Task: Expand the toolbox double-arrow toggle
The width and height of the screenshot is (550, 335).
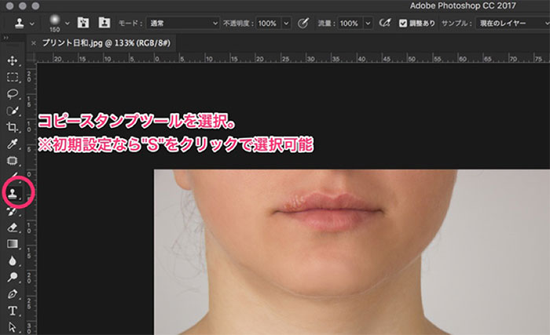Action: click(x=5, y=38)
